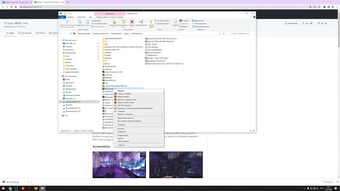The image size is (340, 191).
Task: Open left purple screenshot thumbnail on GitHub page
Action: click(x=119, y=165)
